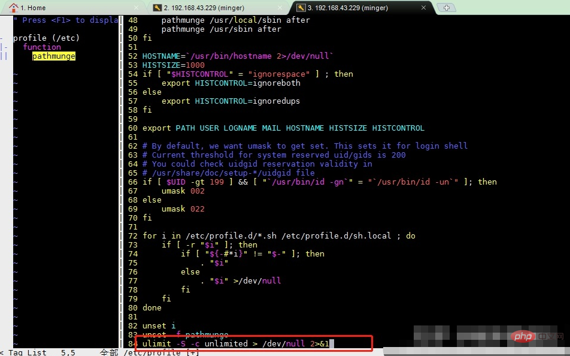Click 'export HISTCONTROL=ignoreboth' line
The width and height of the screenshot is (570, 356).
231,83
